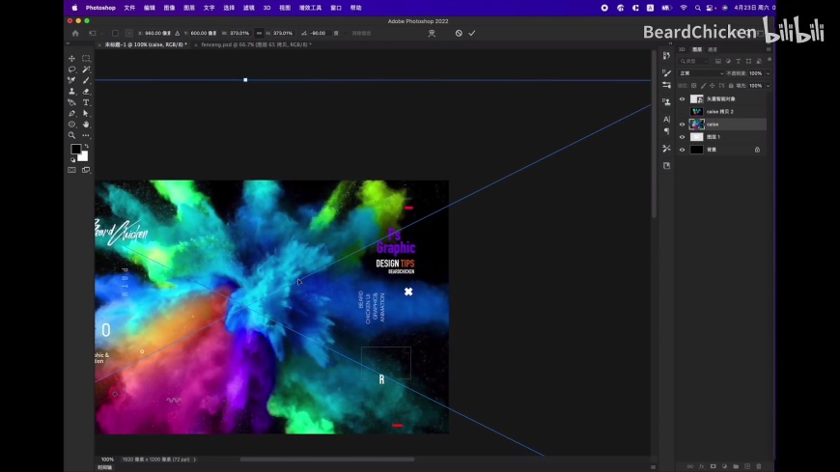
Task: Open the Edit Toolbar ellipsis menu
Action: 86,135
